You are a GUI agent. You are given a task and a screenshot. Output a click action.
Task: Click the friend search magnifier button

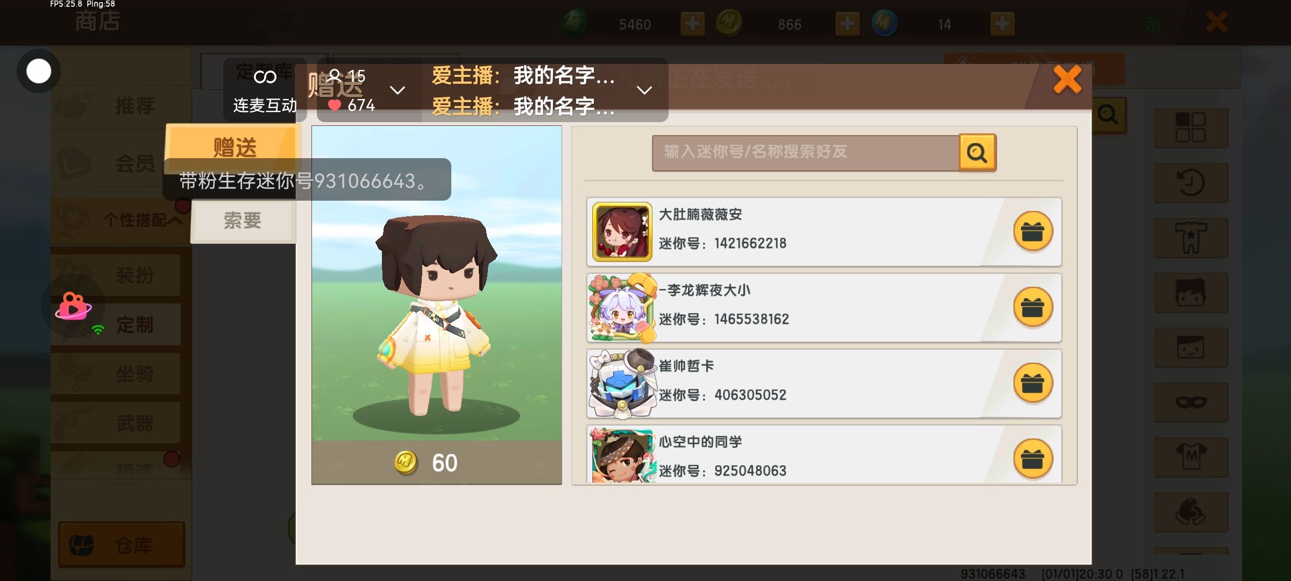[977, 153]
